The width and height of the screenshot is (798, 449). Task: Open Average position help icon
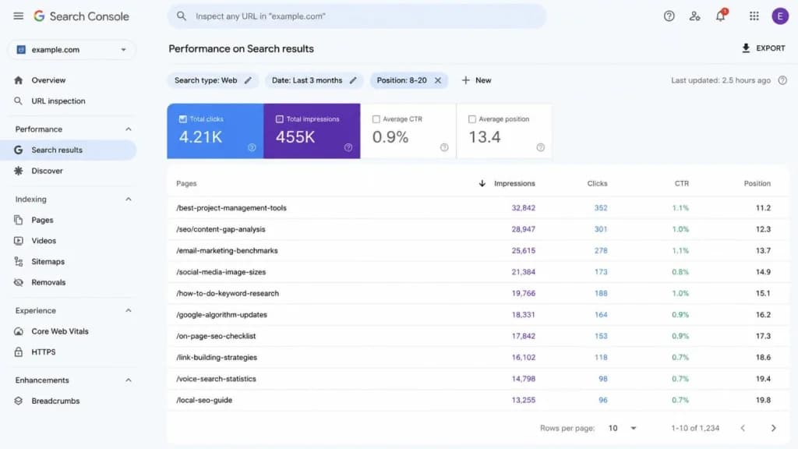(541, 147)
